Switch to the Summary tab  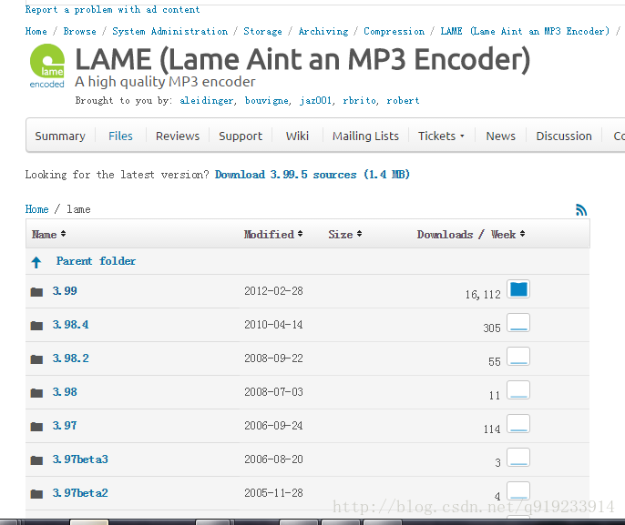[60, 136]
